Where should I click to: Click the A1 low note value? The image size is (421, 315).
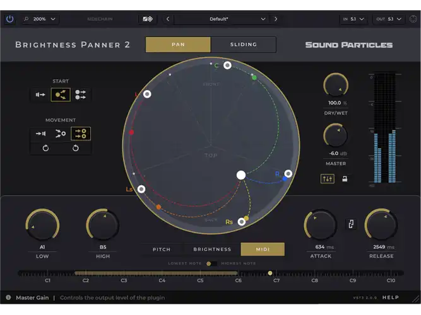click(42, 247)
